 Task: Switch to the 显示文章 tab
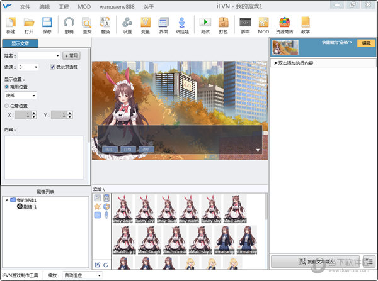click(x=20, y=43)
